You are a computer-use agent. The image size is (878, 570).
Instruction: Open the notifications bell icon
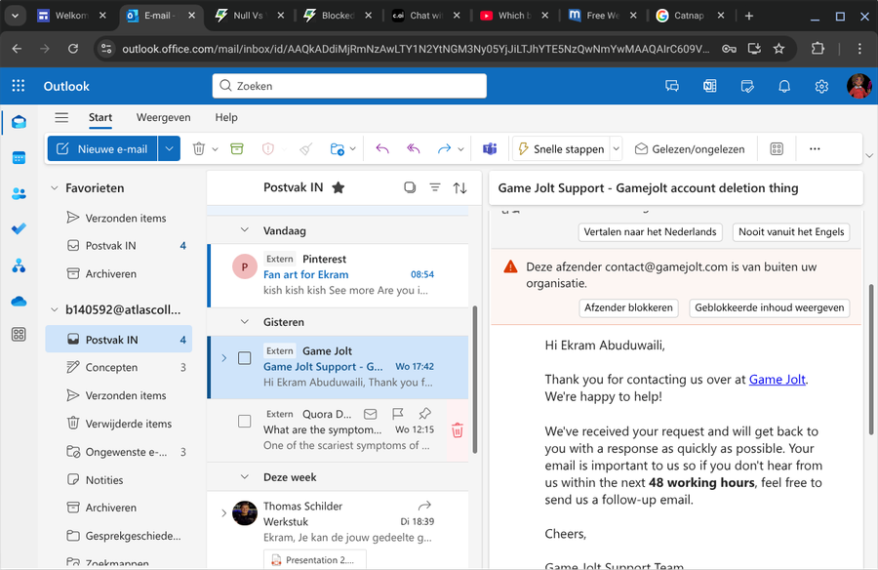(784, 86)
